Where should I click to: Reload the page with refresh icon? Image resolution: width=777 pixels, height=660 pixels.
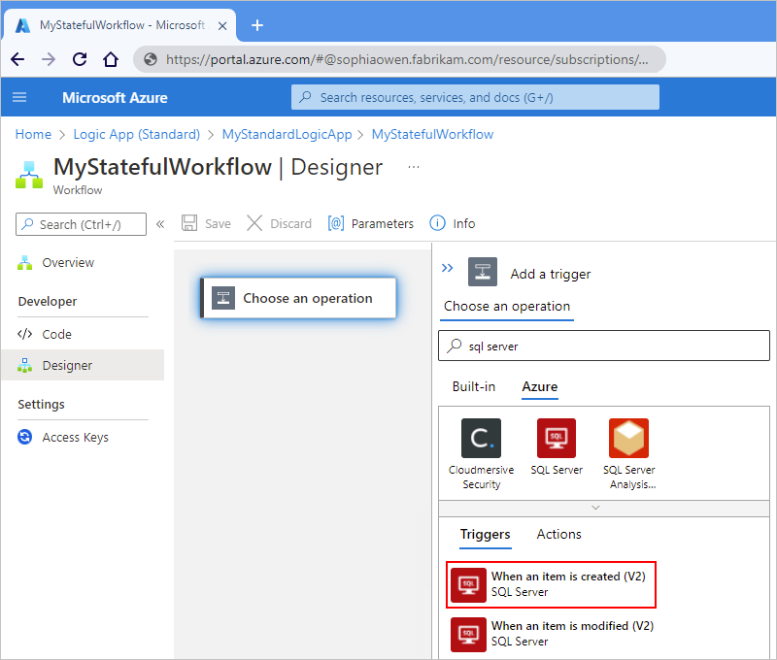80,59
